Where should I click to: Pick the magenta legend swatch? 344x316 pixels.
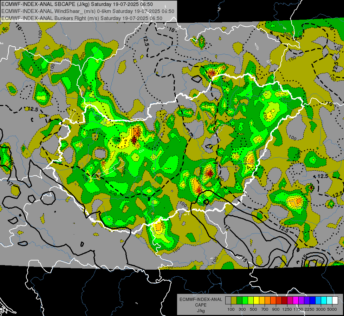296,301
